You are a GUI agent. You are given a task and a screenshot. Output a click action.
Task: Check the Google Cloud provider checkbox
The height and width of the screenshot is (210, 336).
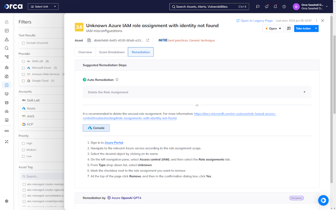23,81
